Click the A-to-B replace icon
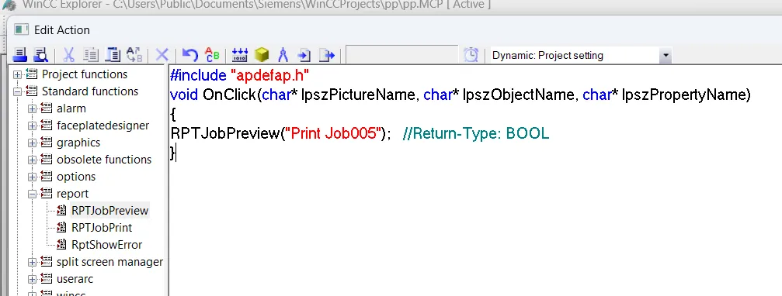 pyautogui.click(x=134, y=55)
